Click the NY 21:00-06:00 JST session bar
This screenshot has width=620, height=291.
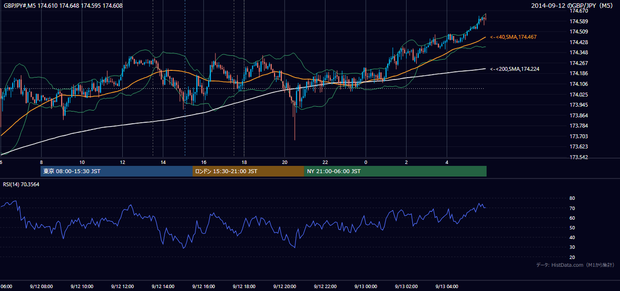395,171
